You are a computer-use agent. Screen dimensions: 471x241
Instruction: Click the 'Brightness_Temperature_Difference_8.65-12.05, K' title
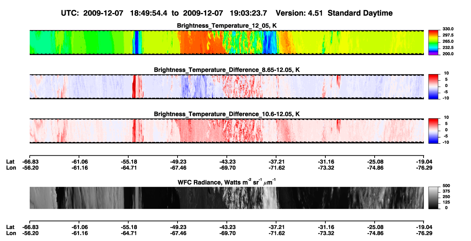[227, 70]
